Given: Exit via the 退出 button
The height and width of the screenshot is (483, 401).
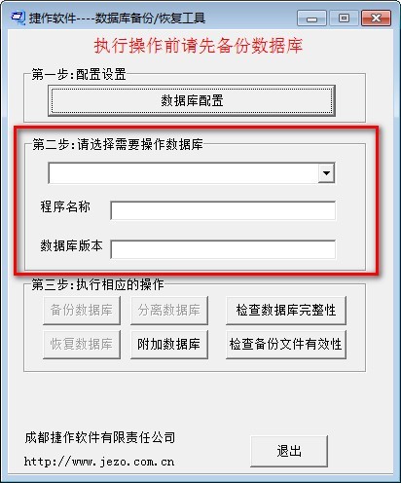Looking at the screenshot, I should pos(289,451).
